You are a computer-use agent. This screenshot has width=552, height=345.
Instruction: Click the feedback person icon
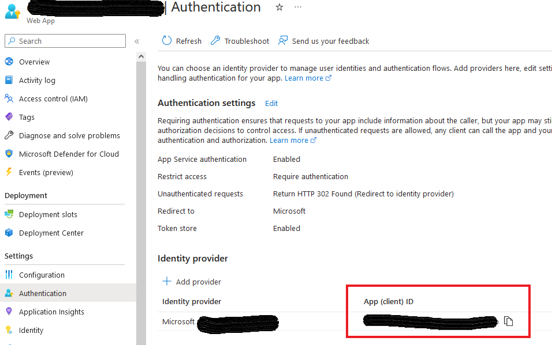(x=283, y=41)
